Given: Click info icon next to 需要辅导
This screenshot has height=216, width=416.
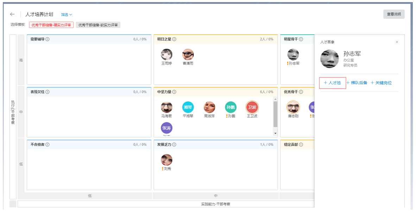Looking at the screenshot, I should (x=48, y=39).
